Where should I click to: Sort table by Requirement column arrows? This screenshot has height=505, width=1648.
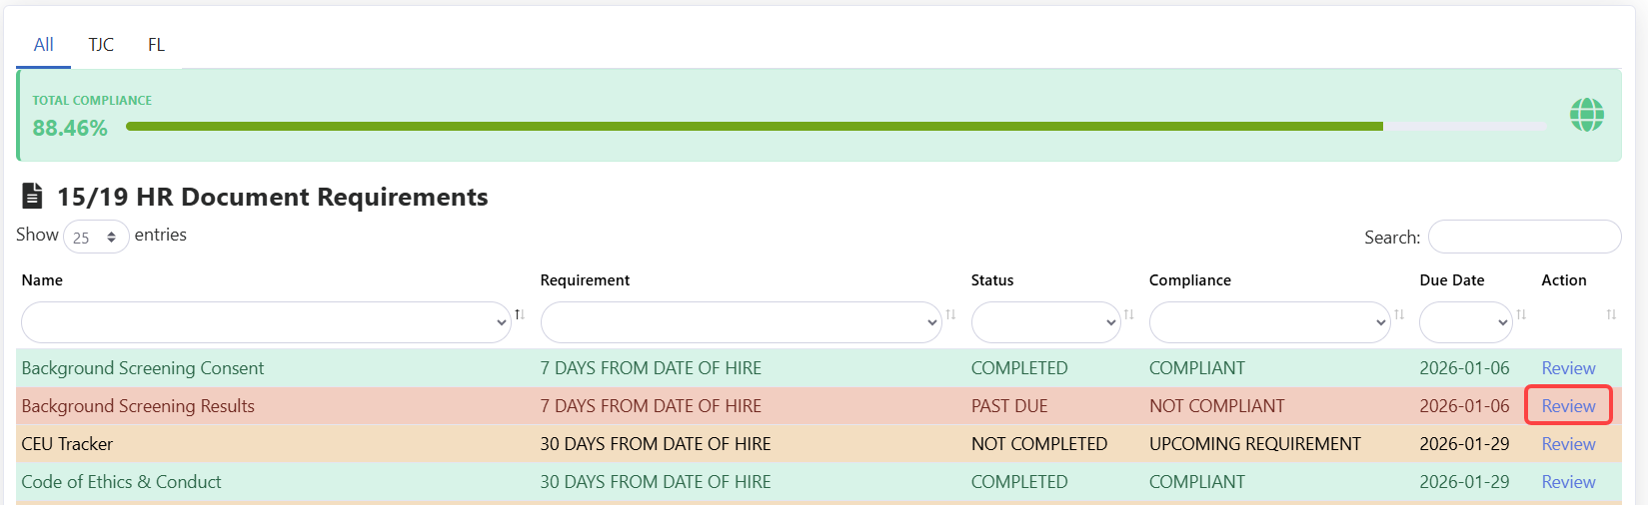pos(950,314)
